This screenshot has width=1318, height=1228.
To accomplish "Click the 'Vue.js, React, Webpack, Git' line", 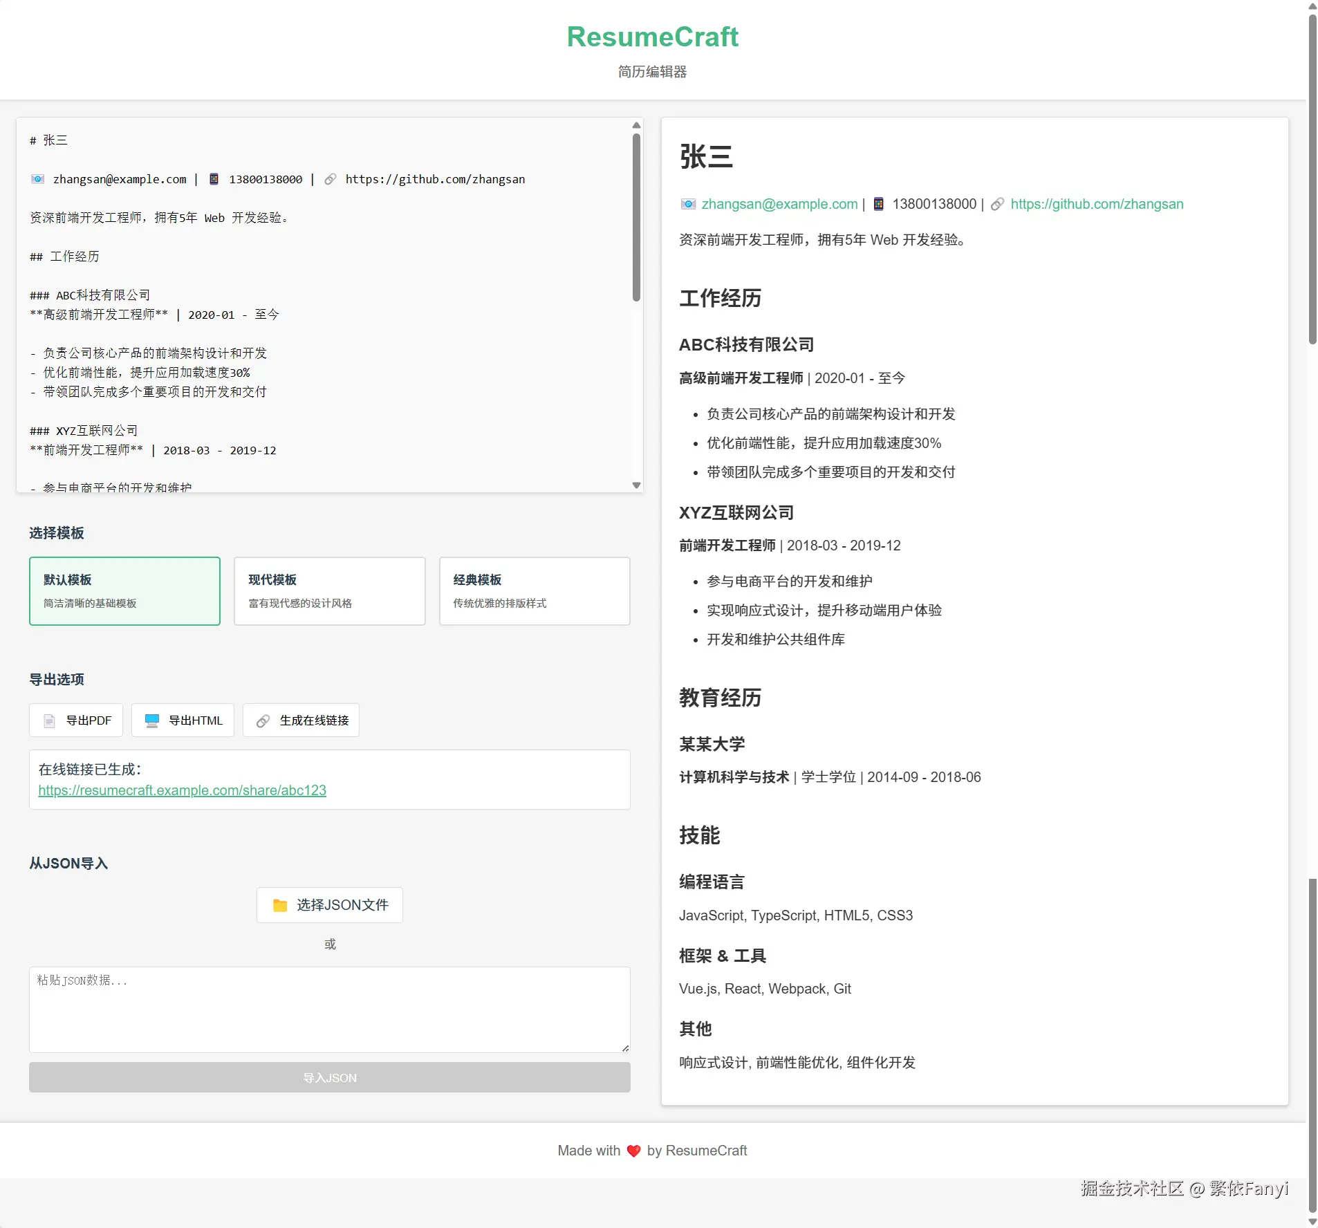I will pos(765,989).
